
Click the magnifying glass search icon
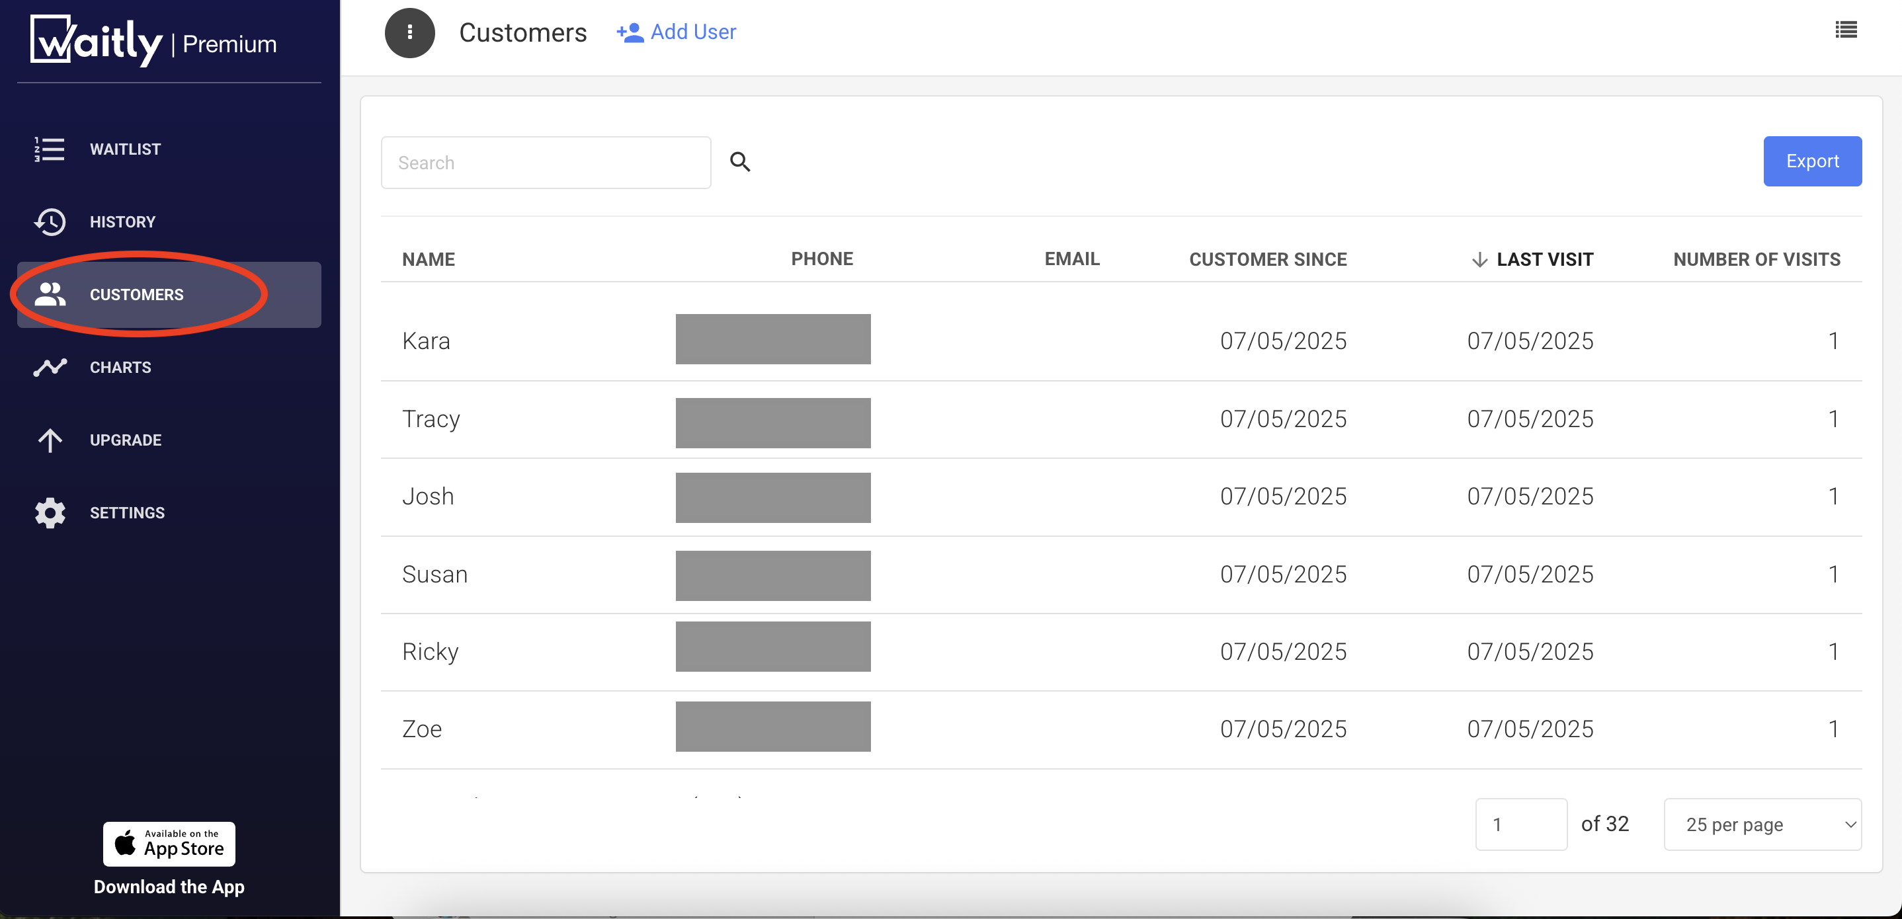(740, 162)
